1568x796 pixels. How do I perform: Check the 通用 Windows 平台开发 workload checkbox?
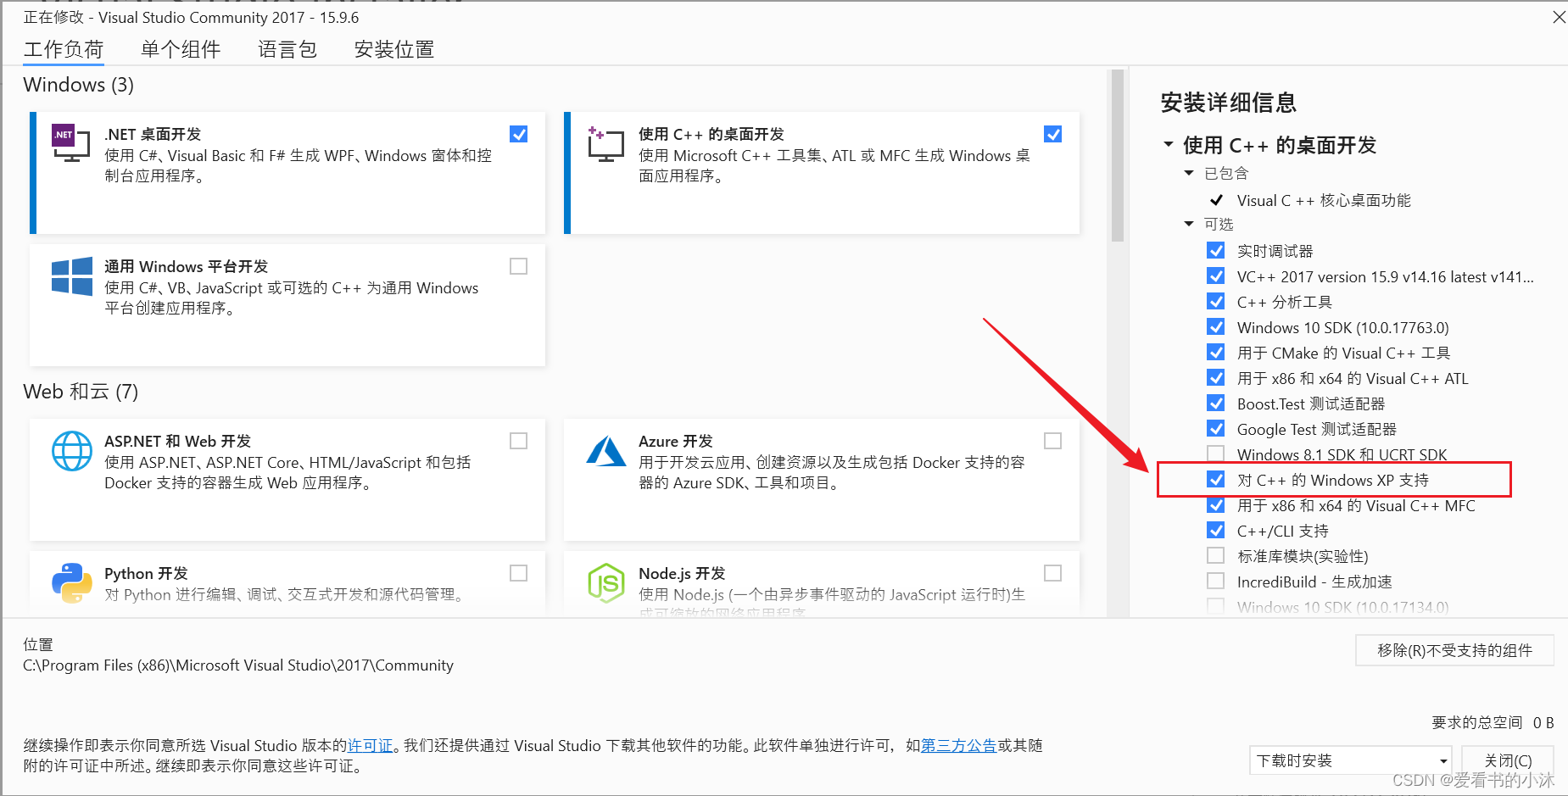pos(519,266)
